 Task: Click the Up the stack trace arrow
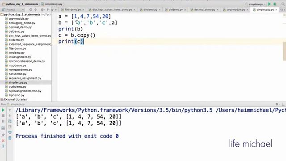pos(10,110)
